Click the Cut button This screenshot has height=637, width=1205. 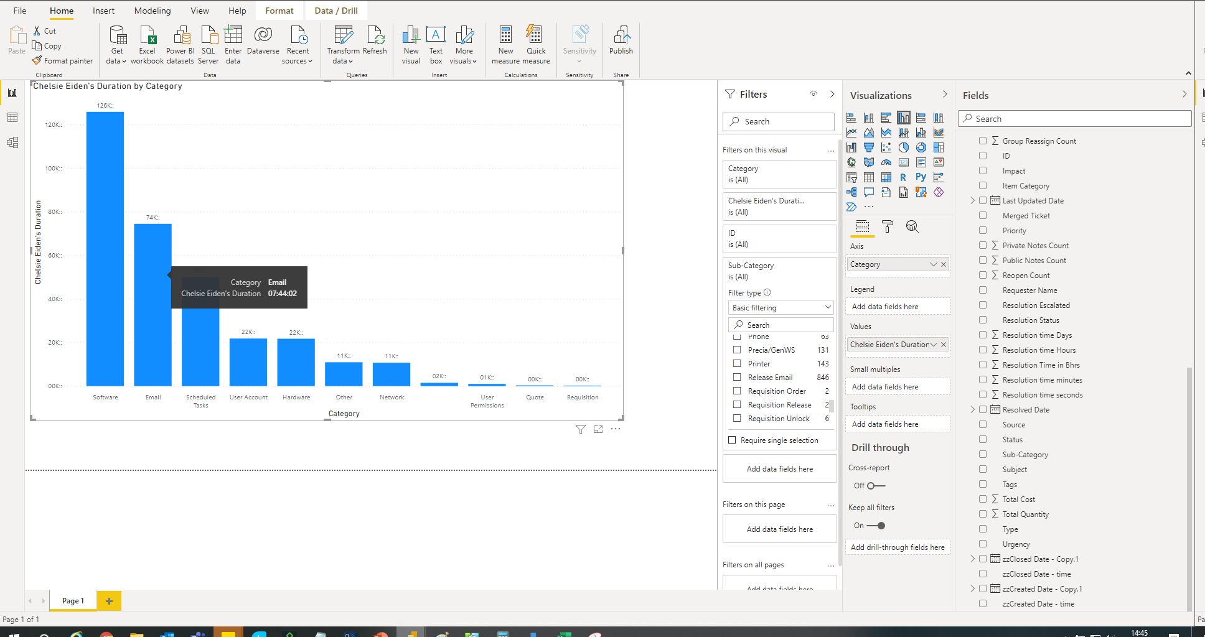(45, 31)
